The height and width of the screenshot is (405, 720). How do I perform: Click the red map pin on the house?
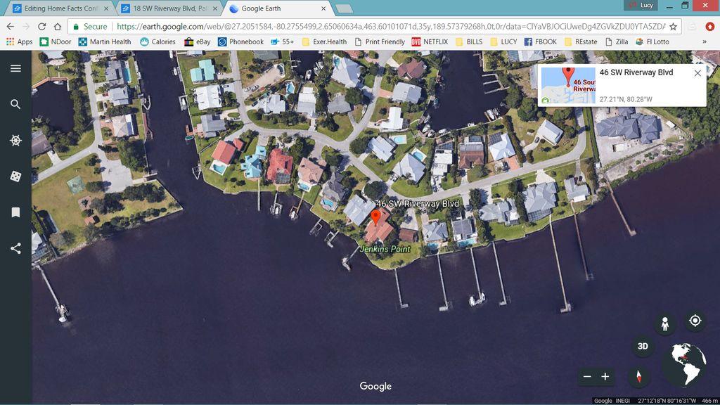375,217
